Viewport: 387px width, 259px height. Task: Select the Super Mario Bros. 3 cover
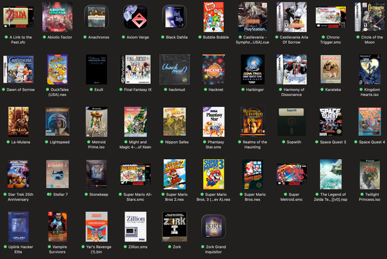tap(213, 174)
